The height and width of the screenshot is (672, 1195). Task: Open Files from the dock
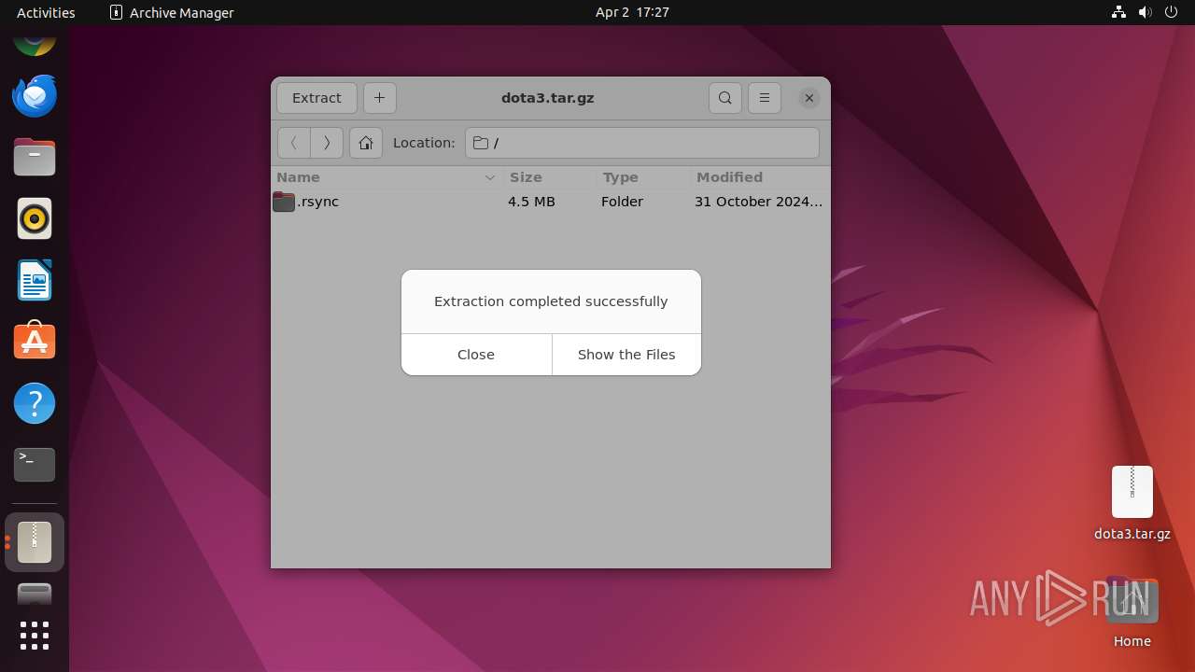[35, 157]
